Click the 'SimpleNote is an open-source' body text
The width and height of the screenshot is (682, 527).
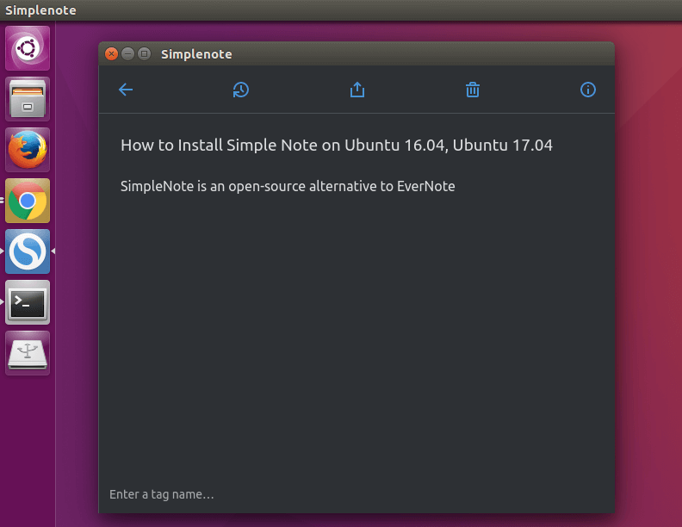coord(288,185)
